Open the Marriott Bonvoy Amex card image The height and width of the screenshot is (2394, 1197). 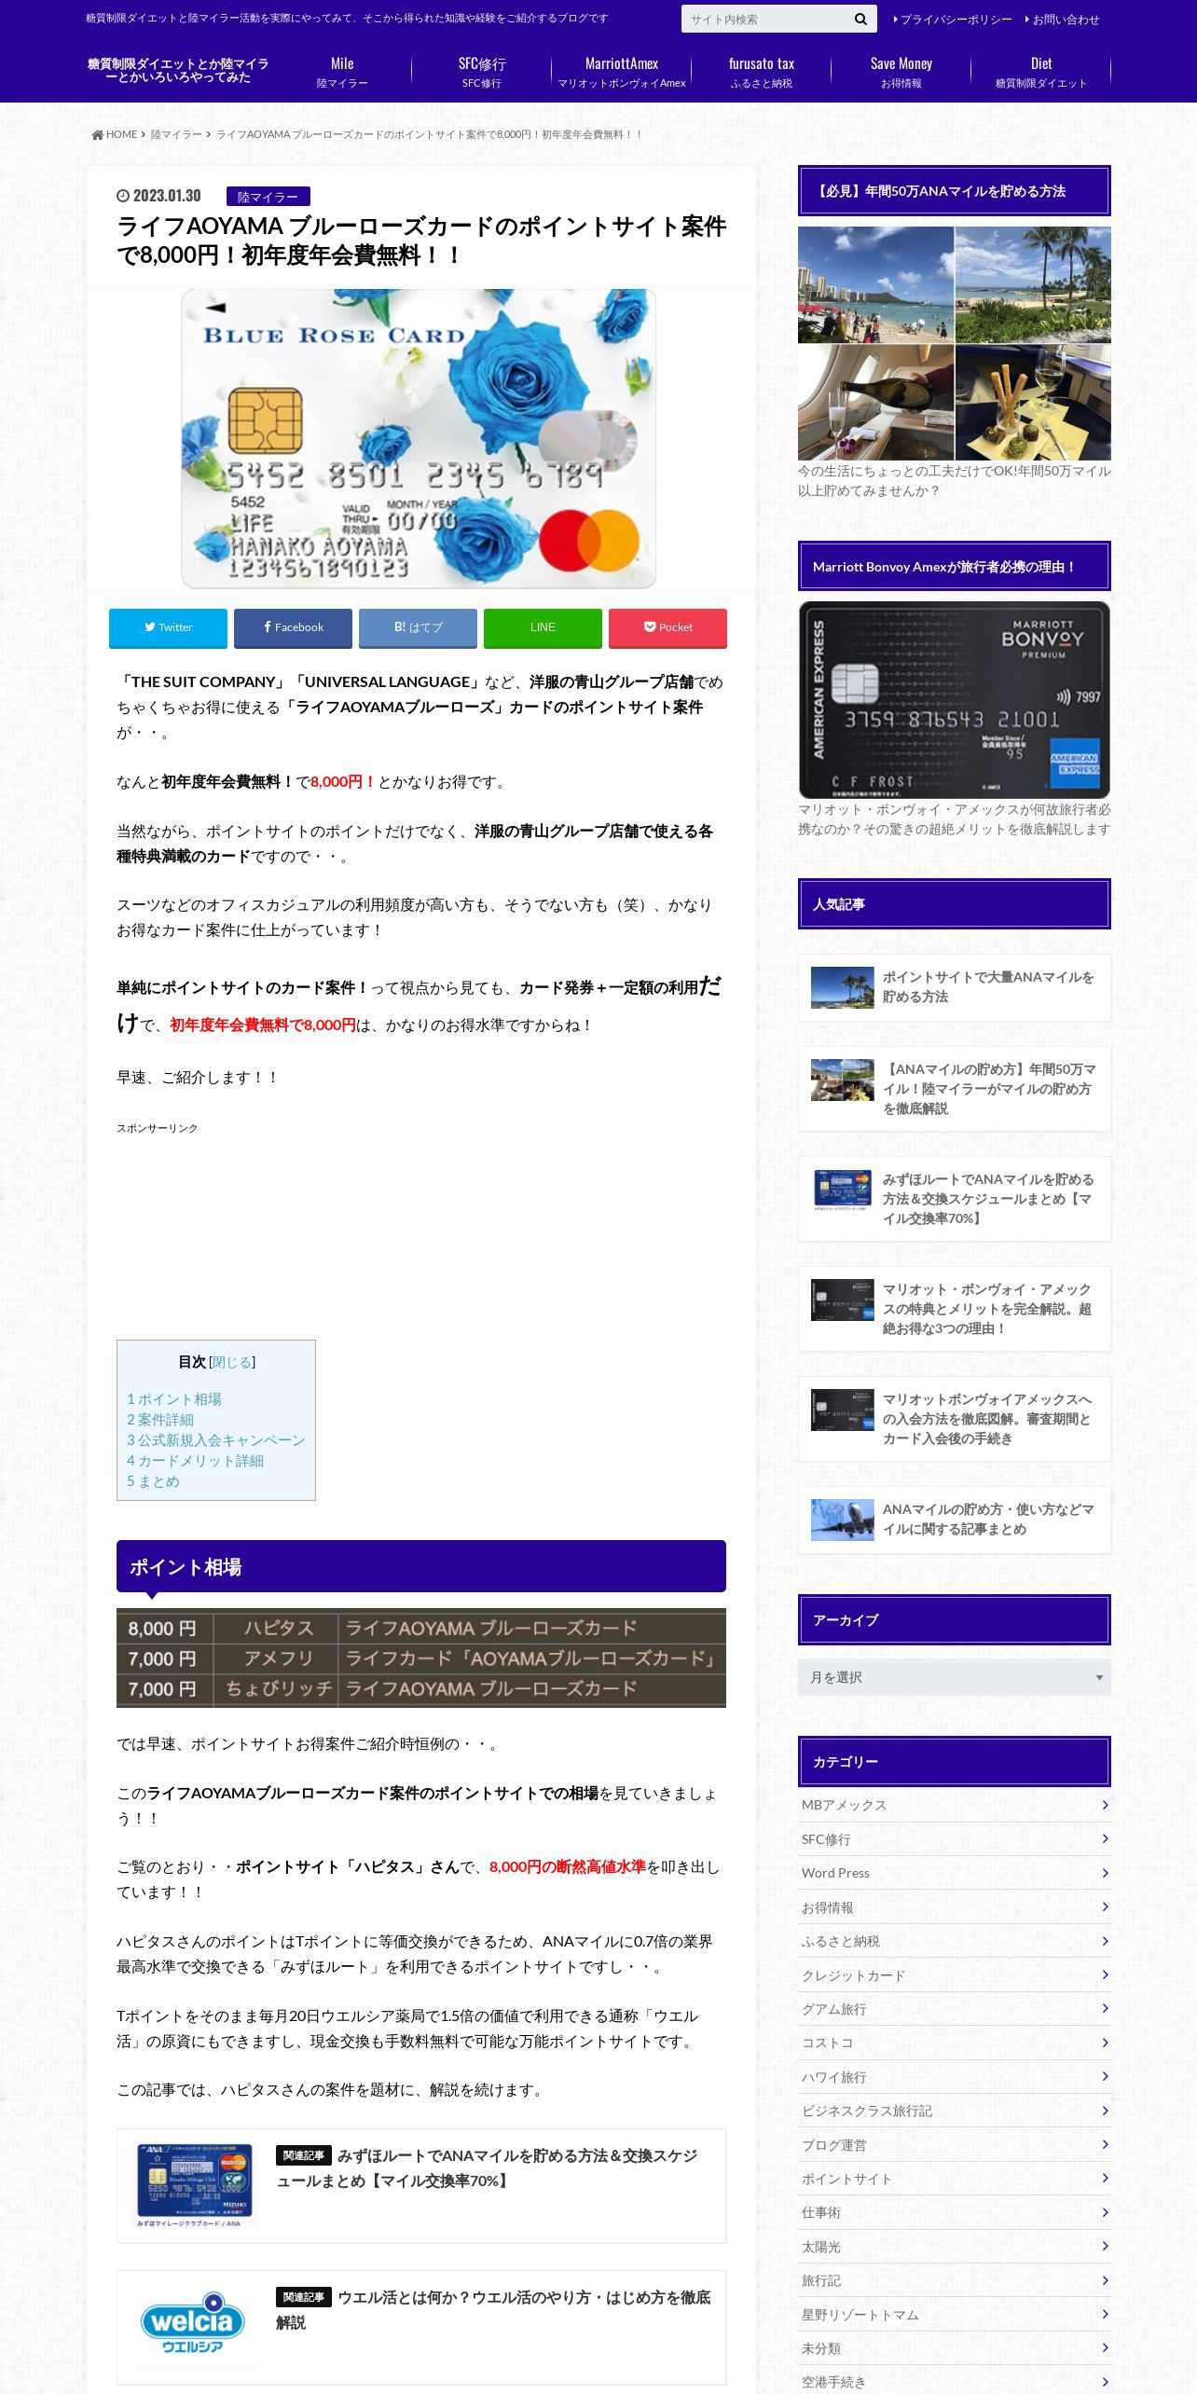coord(954,700)
